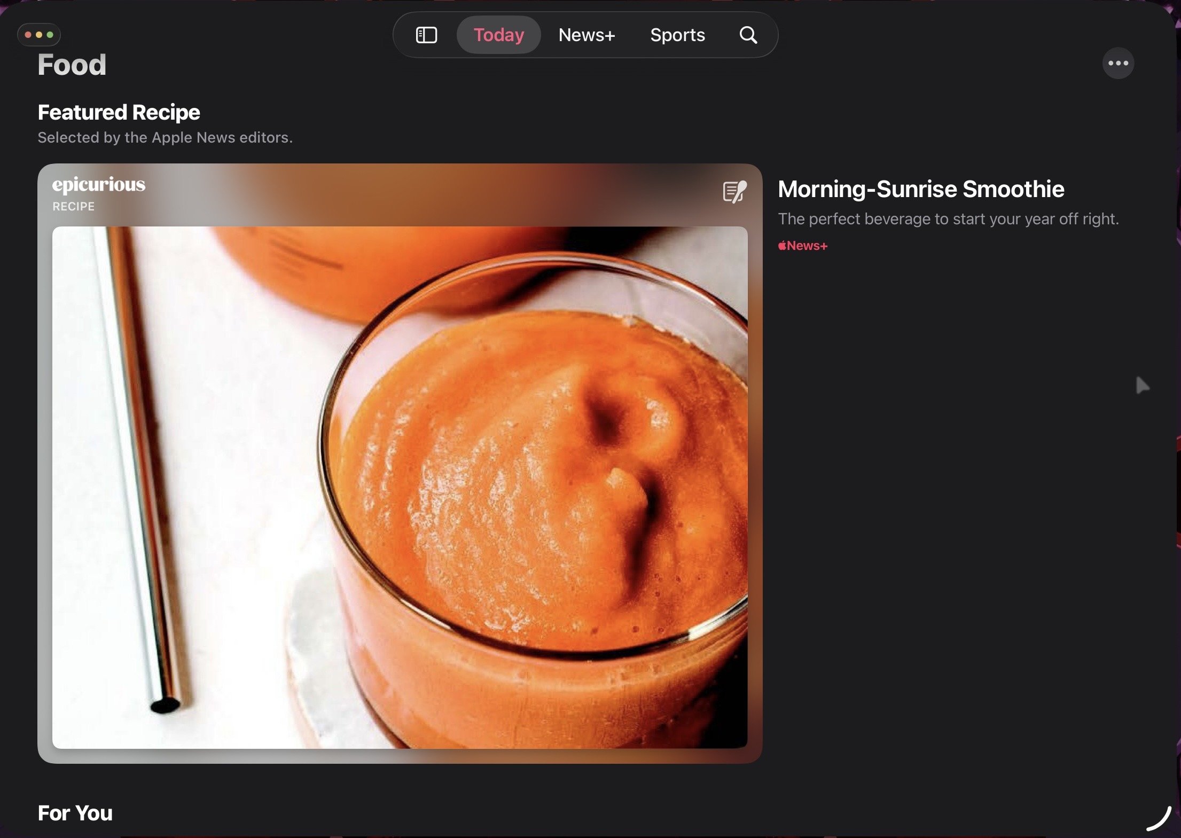
Task: Open the Sports tab
Action: (677, 35)
